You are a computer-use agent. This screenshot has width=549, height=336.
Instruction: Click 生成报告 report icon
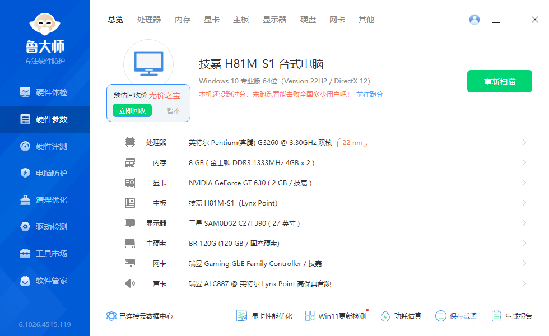pyautogui.click(x=496, y=316)
